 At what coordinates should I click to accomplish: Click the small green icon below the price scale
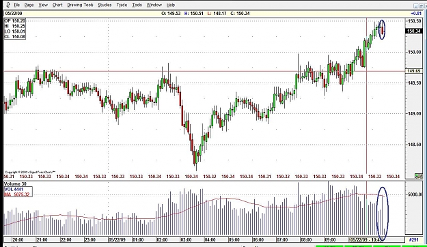coord(419,176)
